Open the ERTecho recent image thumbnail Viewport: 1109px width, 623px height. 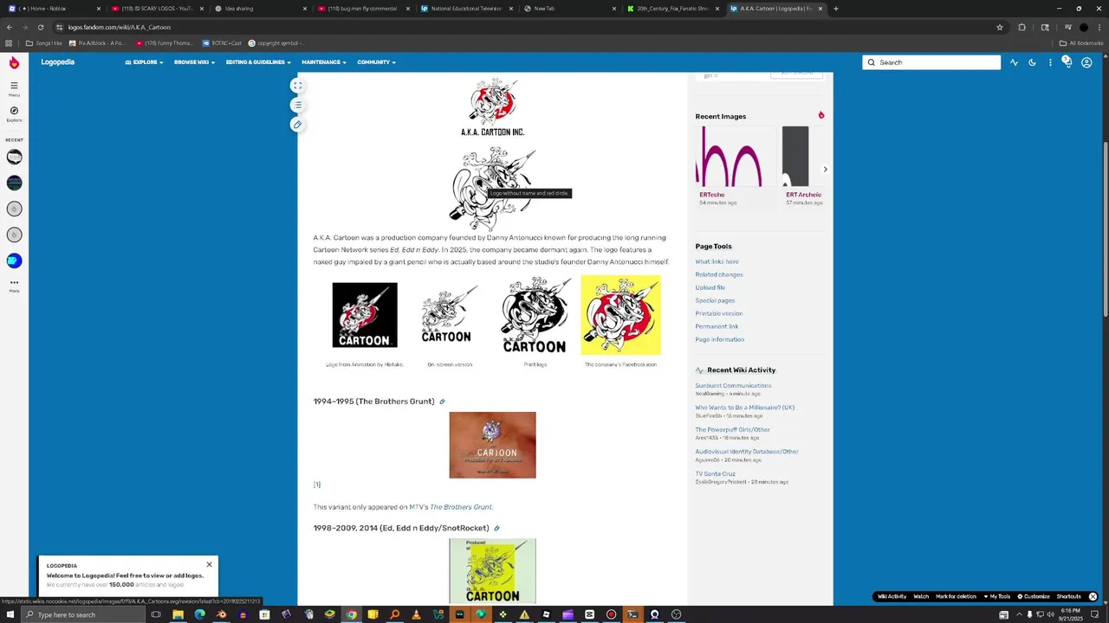click(x=736, y=157)
